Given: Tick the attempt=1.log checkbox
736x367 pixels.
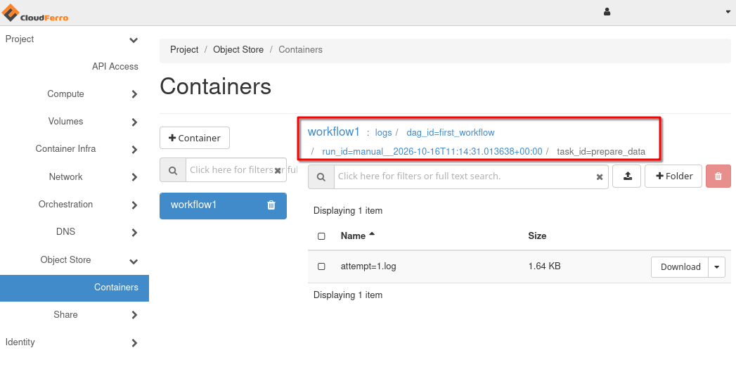Looking at the screenshot, I should [321, 266].
